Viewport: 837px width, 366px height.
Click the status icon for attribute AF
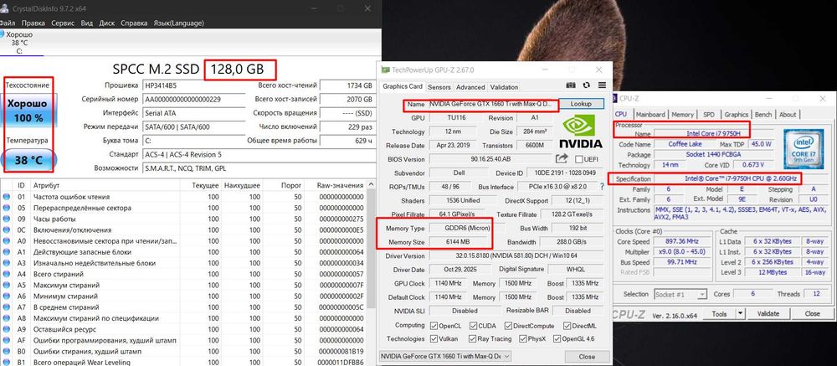point(7,340)
